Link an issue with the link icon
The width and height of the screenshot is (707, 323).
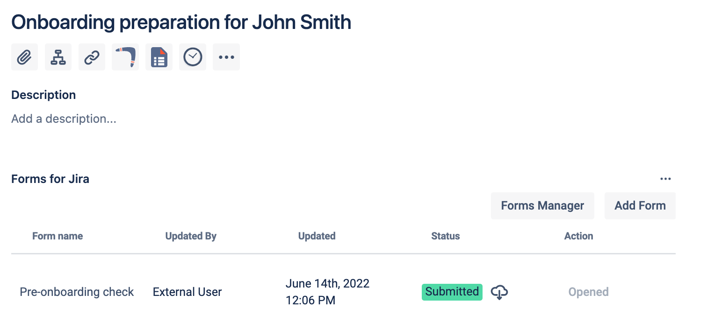[x=92, y=56]
